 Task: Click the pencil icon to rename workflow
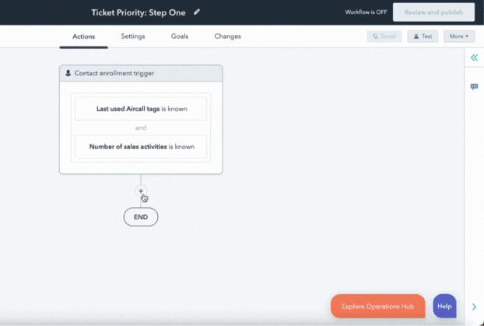pyautogui.click(x=197, y=12)
